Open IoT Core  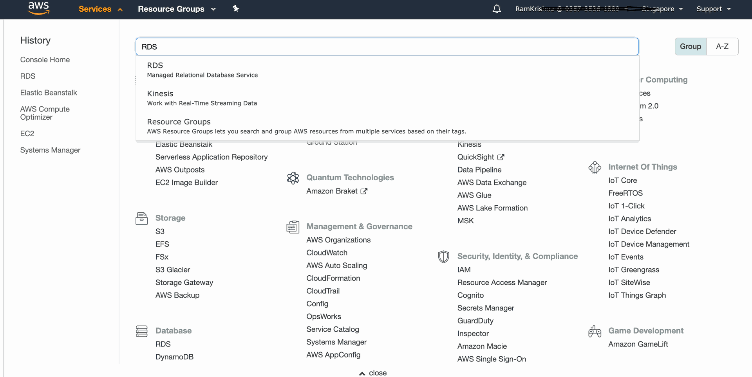click(x=622, y=181)
